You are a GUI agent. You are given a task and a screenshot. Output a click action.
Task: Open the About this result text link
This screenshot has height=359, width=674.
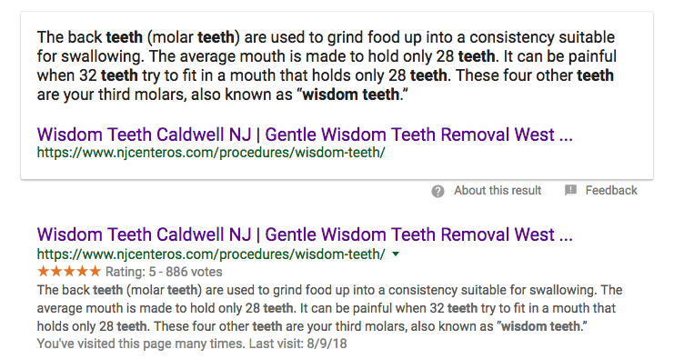click(498, 190)
